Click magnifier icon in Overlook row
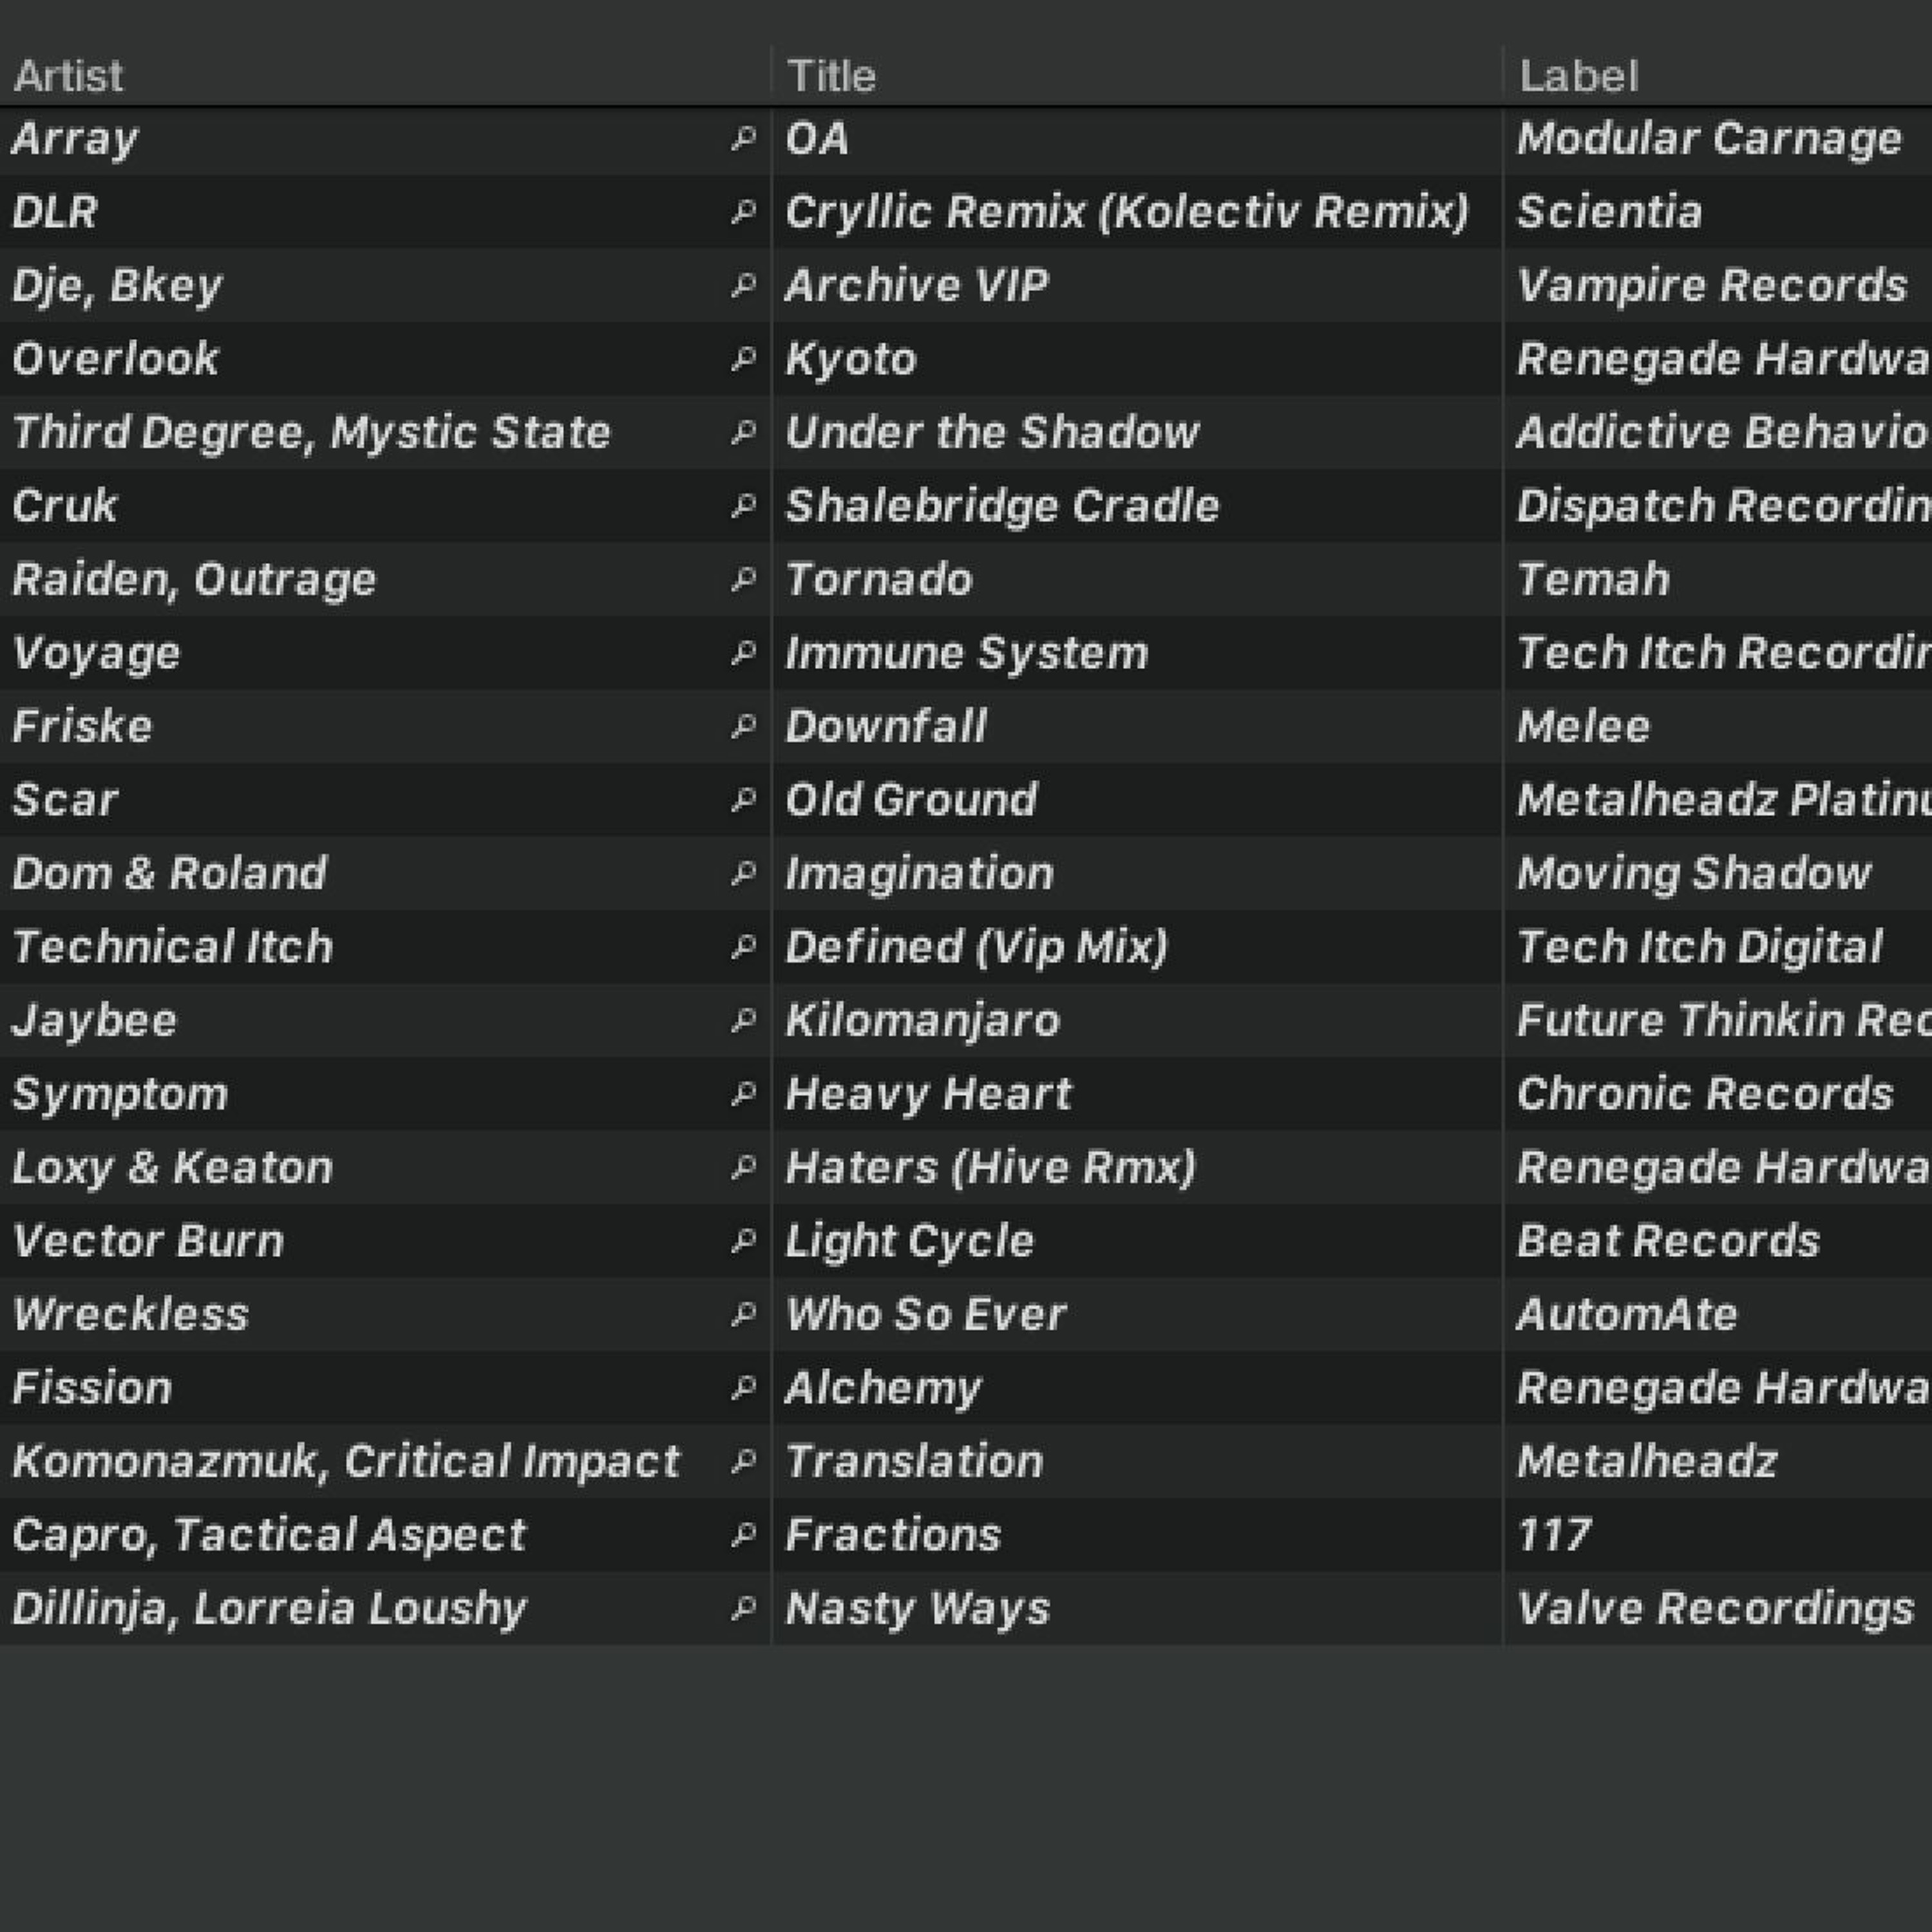 [x=743, y=358]
